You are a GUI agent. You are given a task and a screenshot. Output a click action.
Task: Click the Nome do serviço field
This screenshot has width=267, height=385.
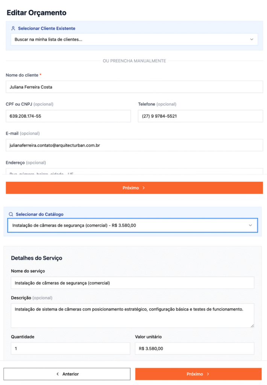132,283
